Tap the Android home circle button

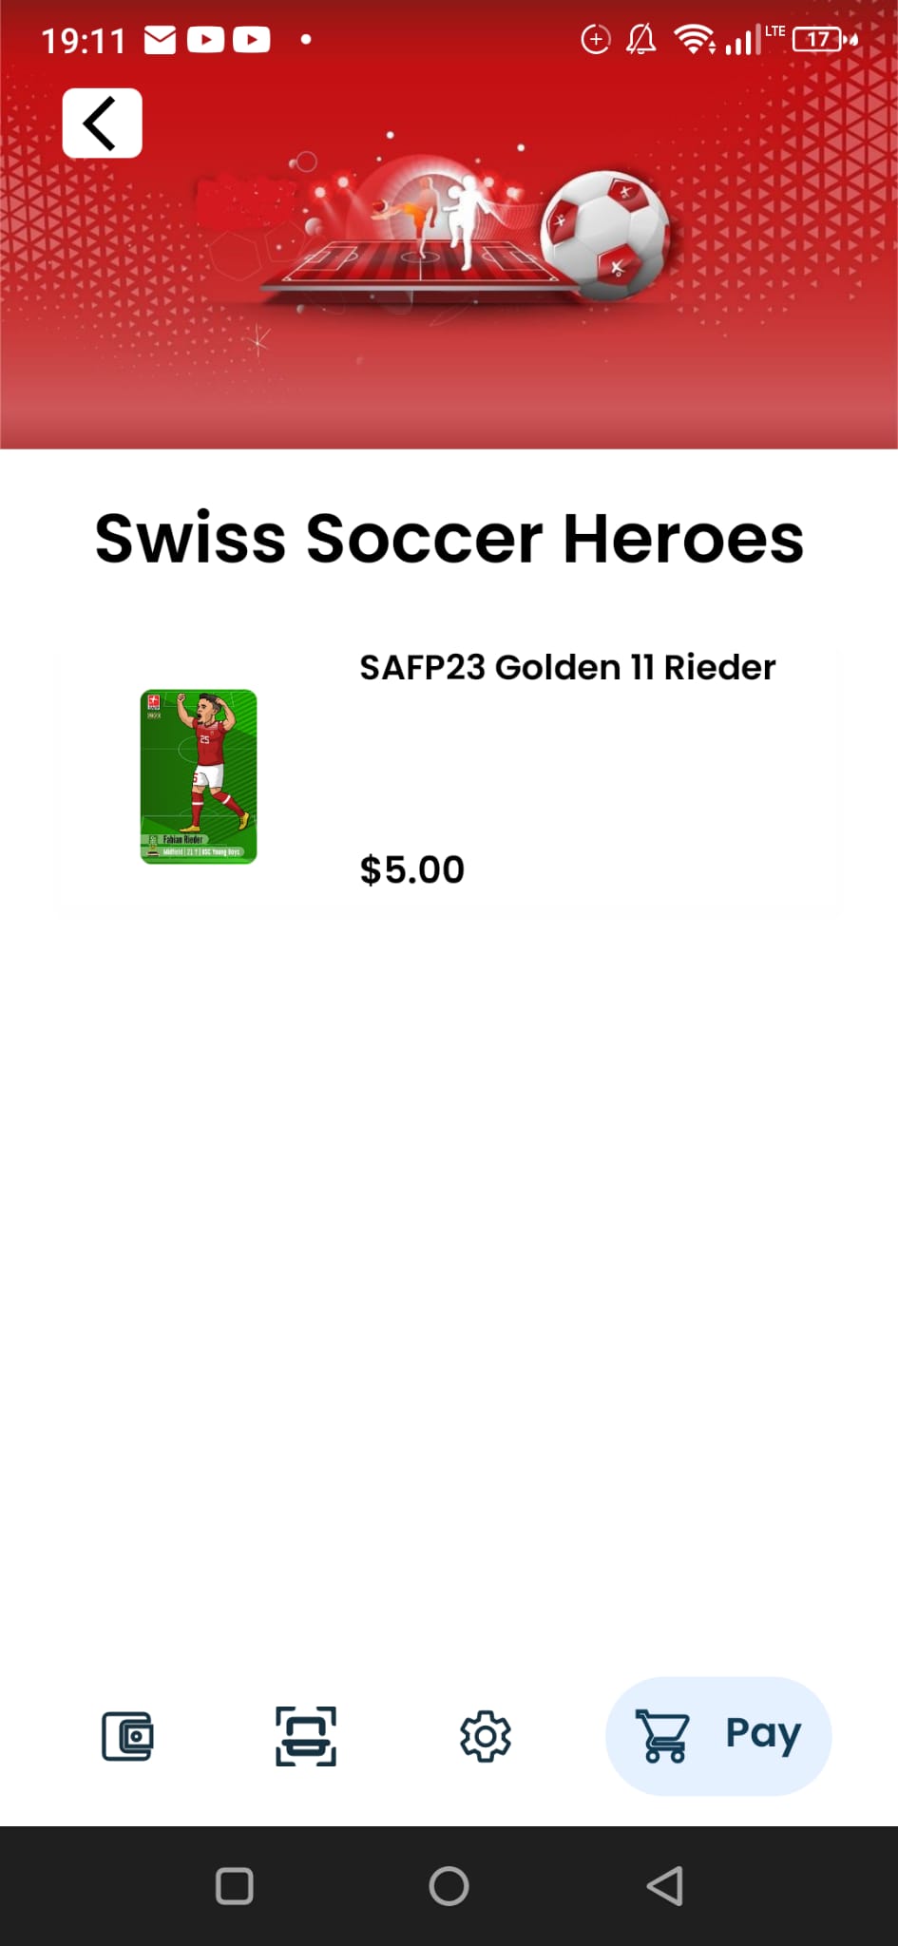449,1886
